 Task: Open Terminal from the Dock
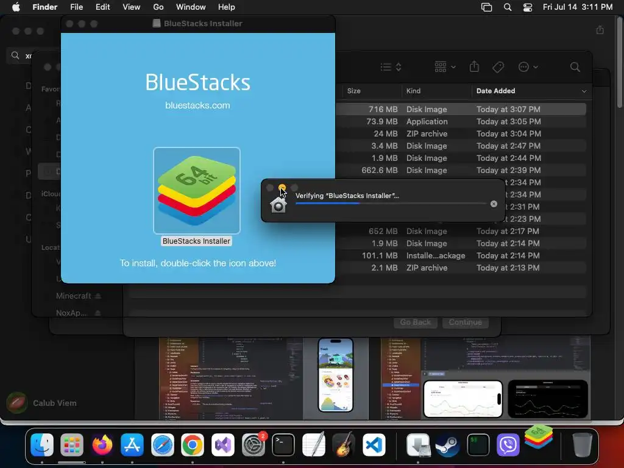[283, 444]
